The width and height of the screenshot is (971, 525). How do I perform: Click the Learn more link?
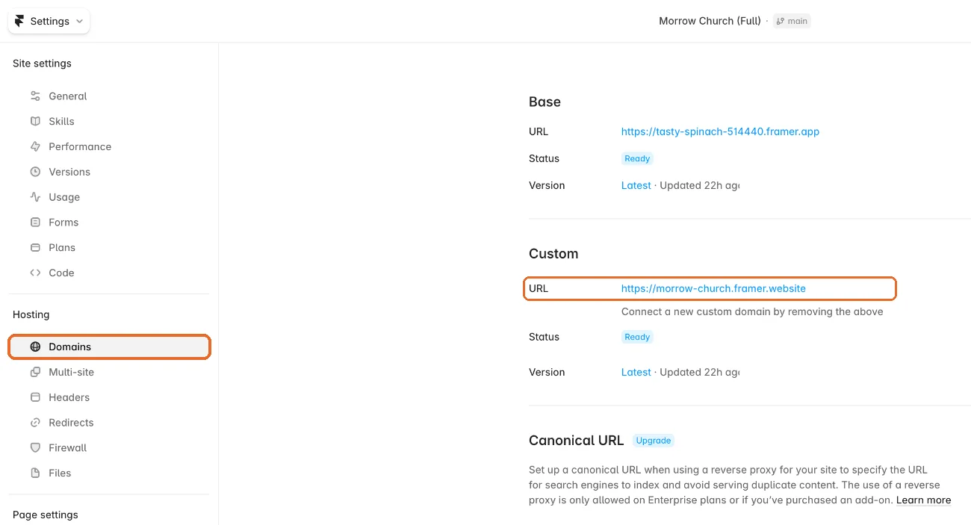pos(923,500)
